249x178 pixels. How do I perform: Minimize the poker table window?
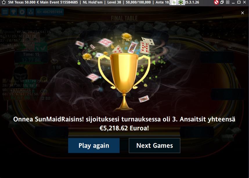(233, 2)
